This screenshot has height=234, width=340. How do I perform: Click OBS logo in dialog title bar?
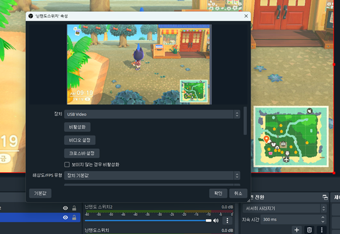pos(31,16)
